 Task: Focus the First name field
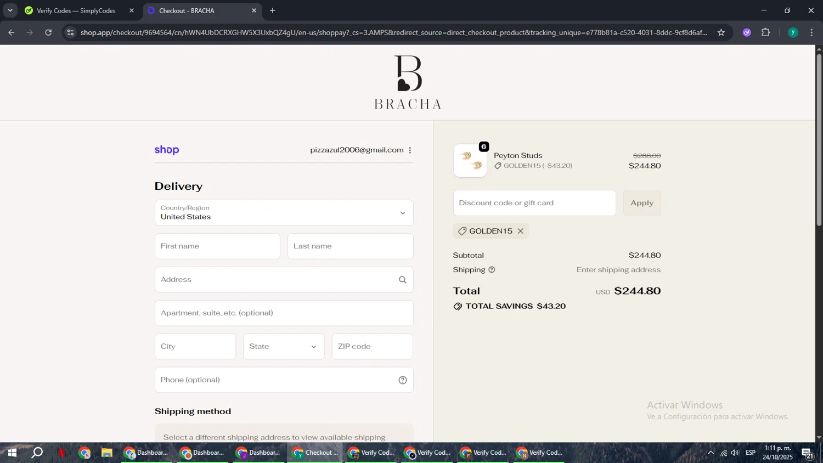(217, 246)
